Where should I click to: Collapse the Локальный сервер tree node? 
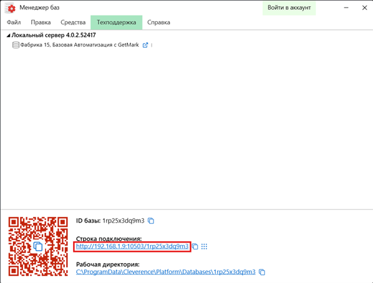point(8,35)
